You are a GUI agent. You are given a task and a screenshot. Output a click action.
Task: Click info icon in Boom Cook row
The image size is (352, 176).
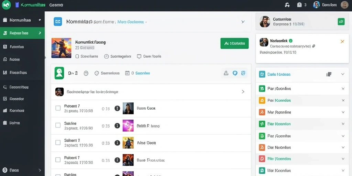(x=117, y=108)
